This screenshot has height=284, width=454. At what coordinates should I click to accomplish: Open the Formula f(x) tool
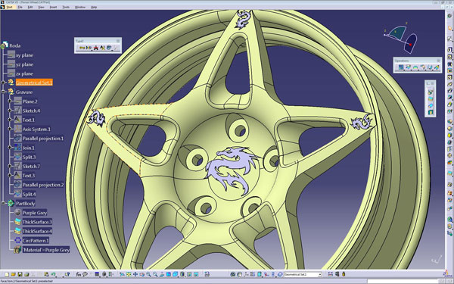[x=79, y=274]
